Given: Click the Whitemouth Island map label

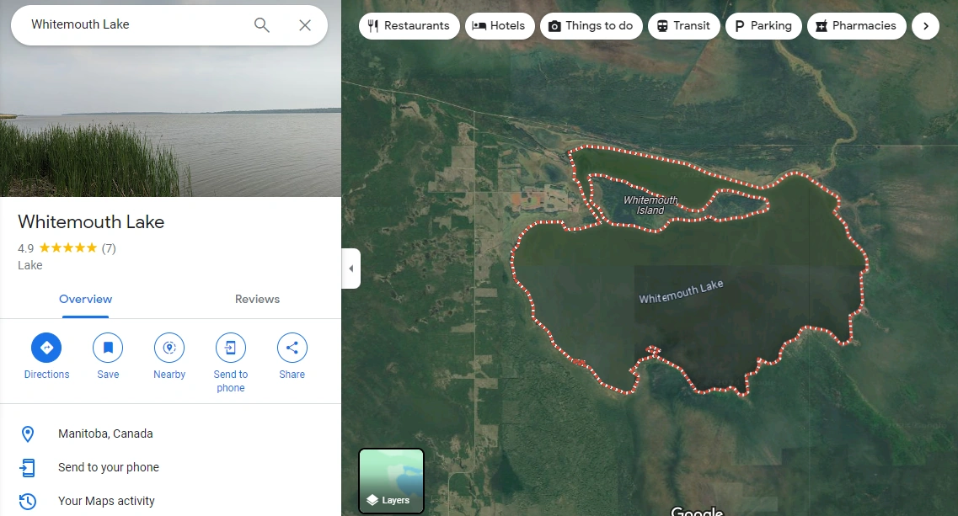Looking at the screenshot, I should click(x=650, y=205).
